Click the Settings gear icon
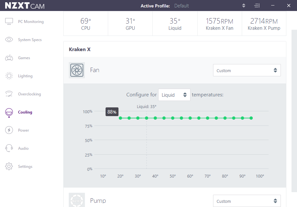This screenshot has height=207, width=297. click(9, 166)
